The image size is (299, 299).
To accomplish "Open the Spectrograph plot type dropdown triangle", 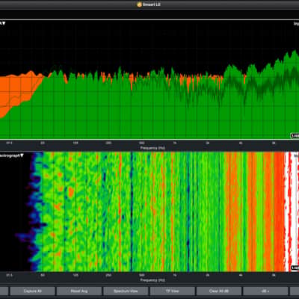I will (x=22, y=155).
